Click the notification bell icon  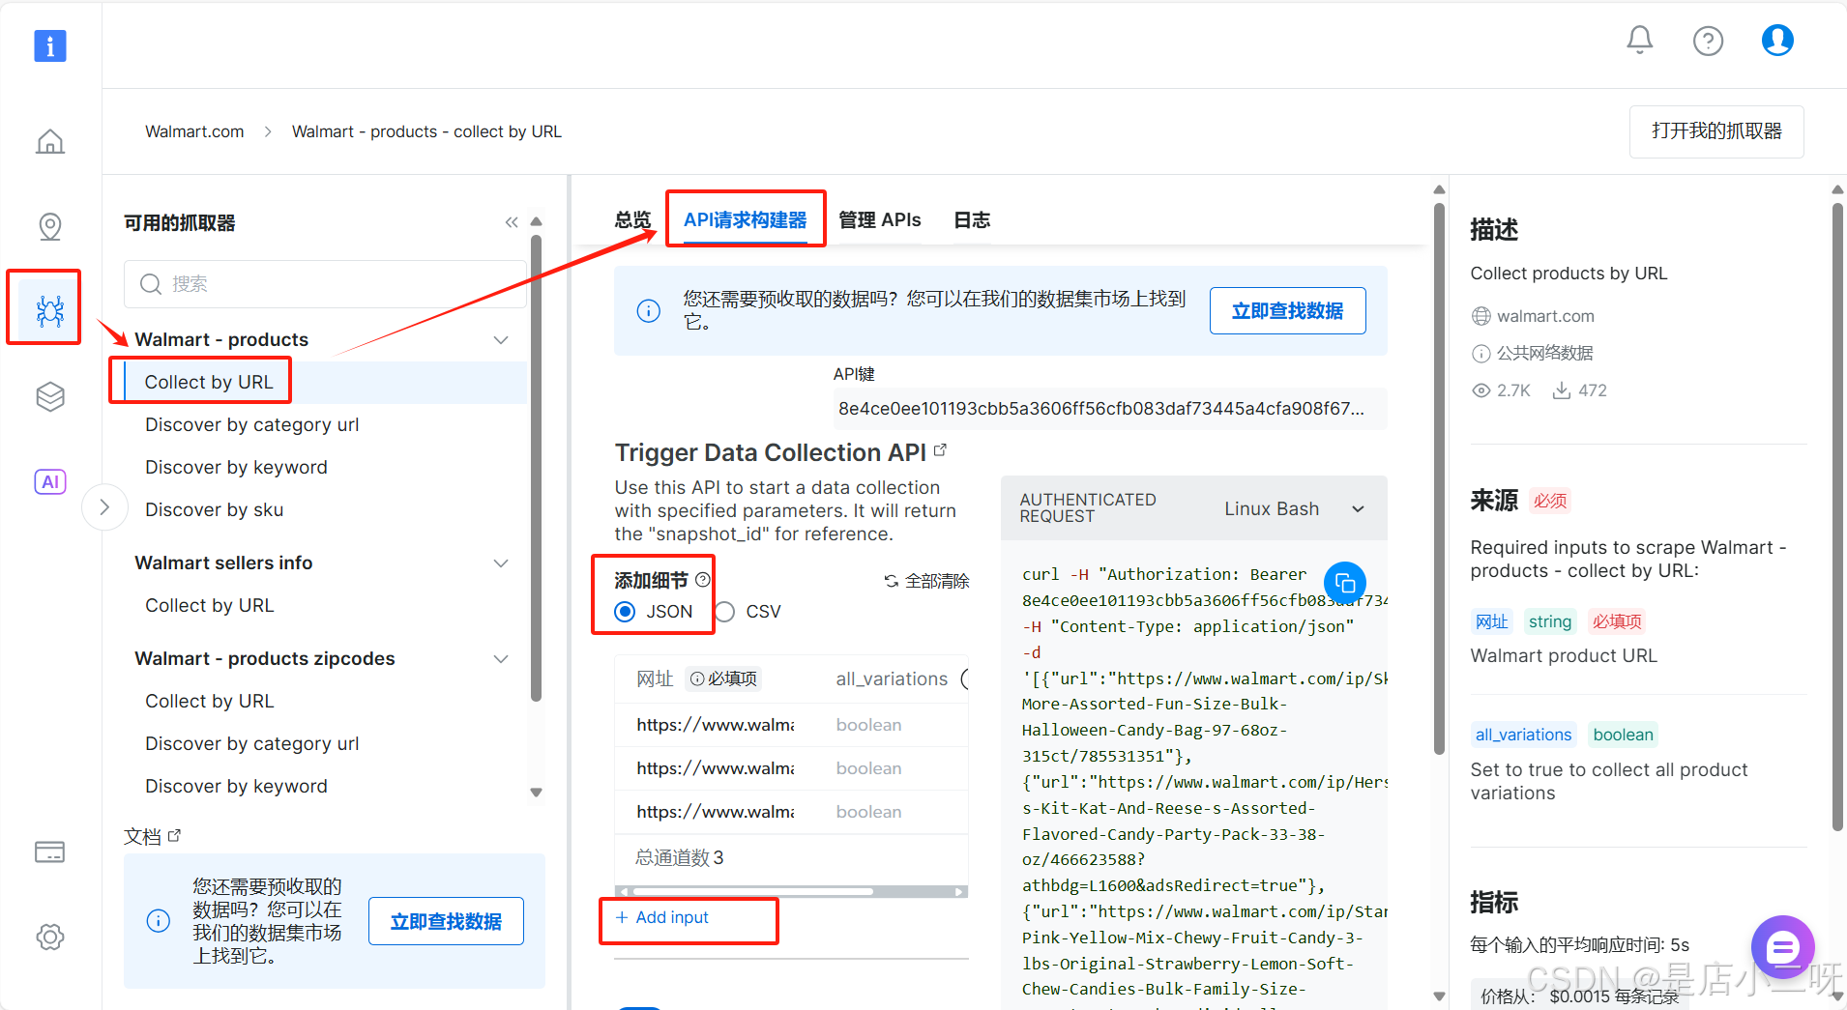pos(1639,40)
